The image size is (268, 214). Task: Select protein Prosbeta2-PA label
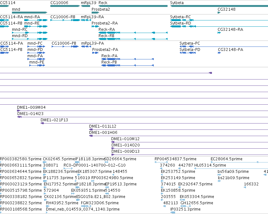(x=105, y=50)
